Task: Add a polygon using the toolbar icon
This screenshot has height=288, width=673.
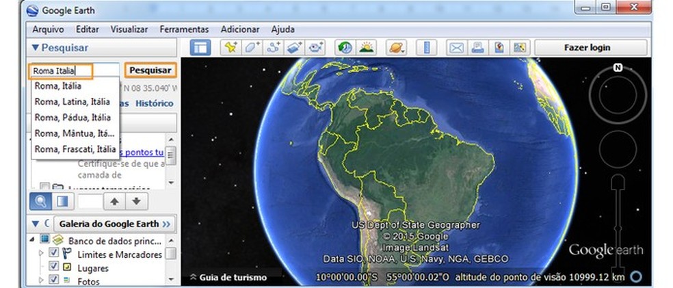Action: pos(252,48)
